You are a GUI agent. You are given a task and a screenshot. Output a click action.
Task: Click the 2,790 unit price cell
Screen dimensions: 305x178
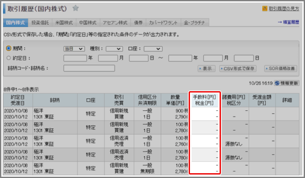181,117
